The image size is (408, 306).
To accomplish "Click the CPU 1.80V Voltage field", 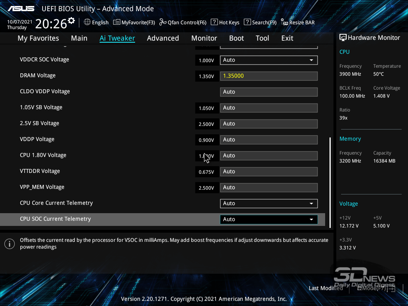I will [269, 156].
